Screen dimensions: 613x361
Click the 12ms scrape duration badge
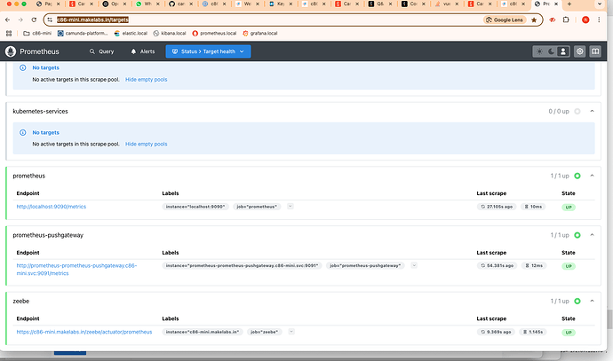534,265
